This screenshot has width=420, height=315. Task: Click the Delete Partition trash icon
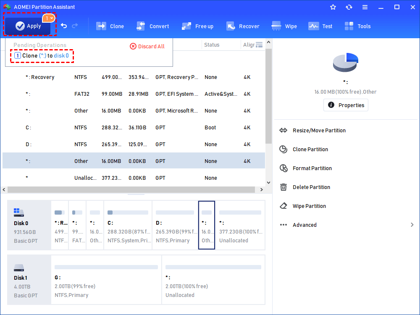(x=283, y=187)
